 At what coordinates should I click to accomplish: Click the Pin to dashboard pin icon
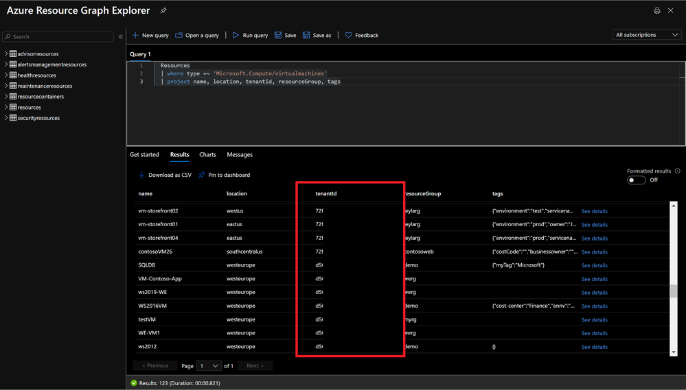coord(201,175)
